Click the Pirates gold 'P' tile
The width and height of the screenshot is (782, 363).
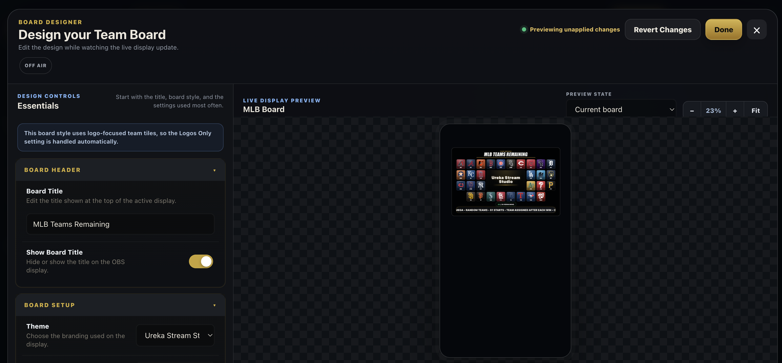point(551,186)
